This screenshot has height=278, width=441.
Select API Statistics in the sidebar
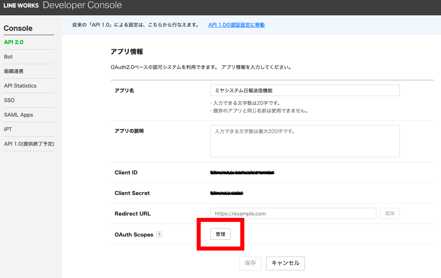[20, 86]
